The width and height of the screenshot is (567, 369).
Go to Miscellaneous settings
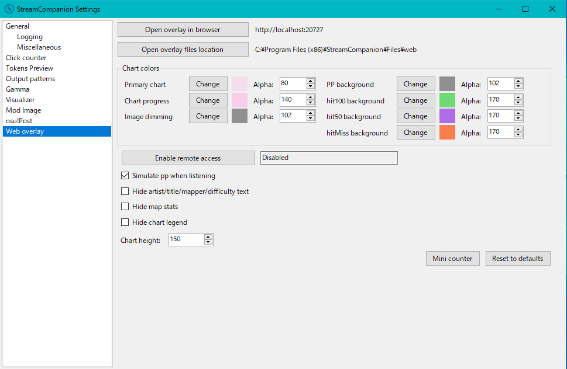pyautogui.click(x=39, y=47)
